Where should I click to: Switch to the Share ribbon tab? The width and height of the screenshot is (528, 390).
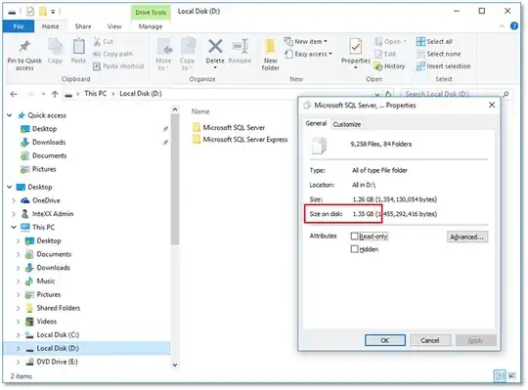click(x=83, y=26)
